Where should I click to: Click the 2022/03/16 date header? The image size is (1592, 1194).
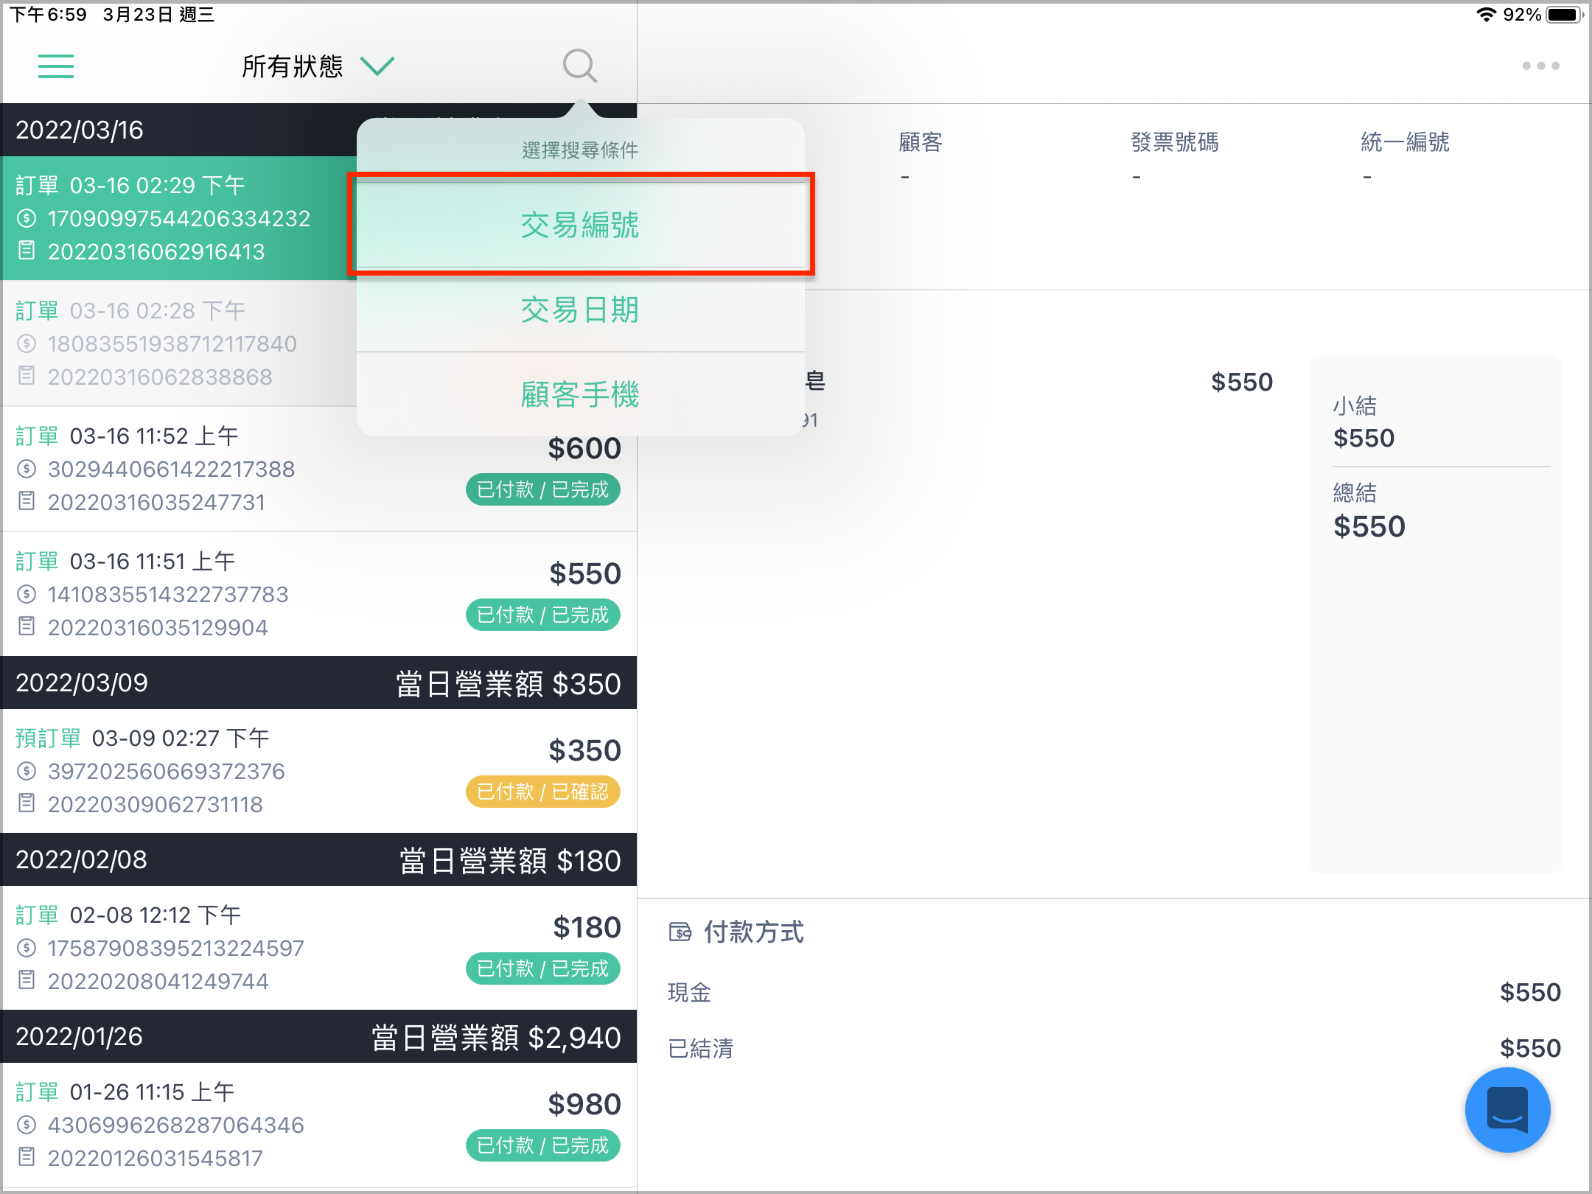[x=179, y=130]
